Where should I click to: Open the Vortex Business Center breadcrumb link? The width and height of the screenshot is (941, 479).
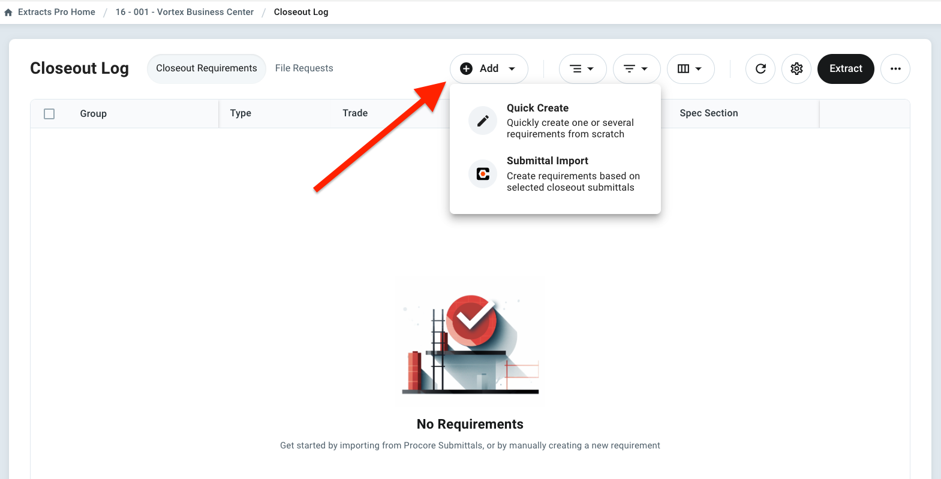185,12
